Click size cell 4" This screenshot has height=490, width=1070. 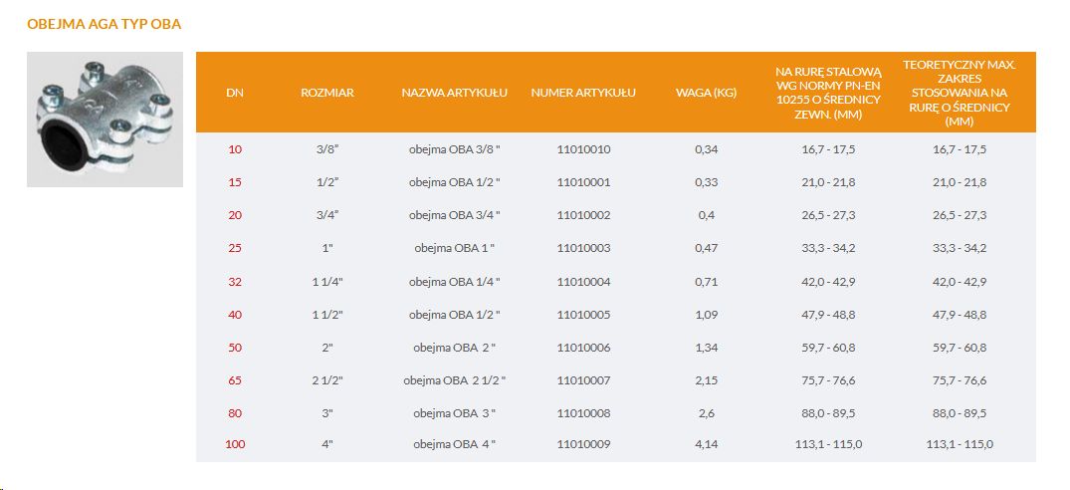pos(327,444)
